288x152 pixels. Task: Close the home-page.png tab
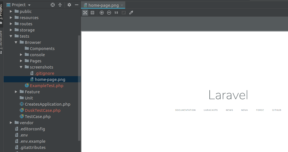[x=122, y=5]
